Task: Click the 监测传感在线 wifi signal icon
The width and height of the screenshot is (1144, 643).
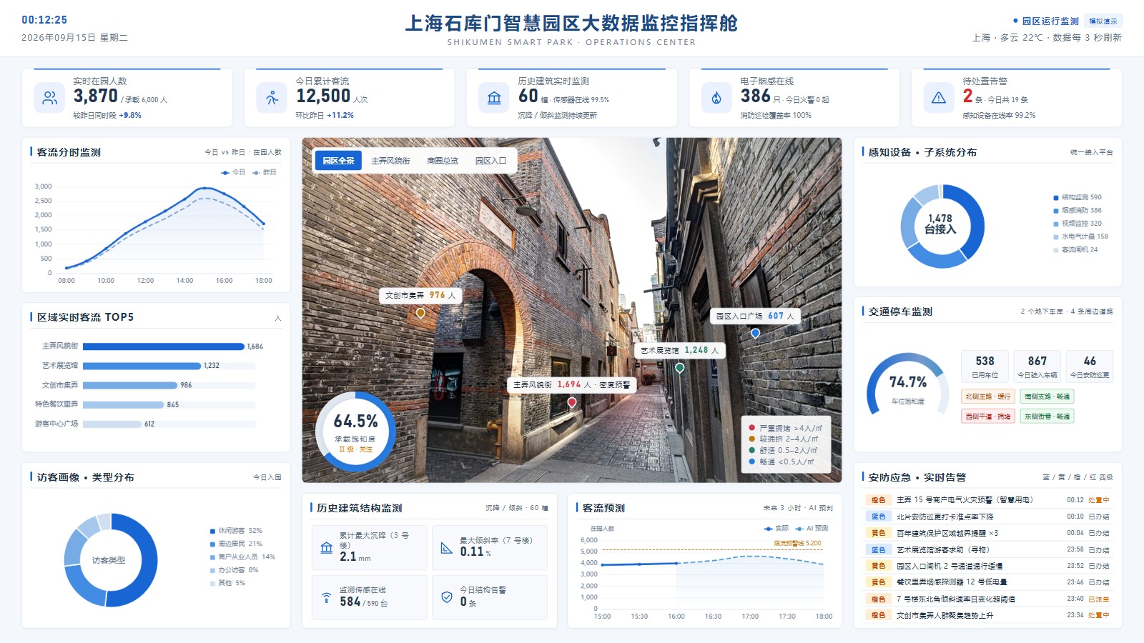Action: click(x=327, y=597)
